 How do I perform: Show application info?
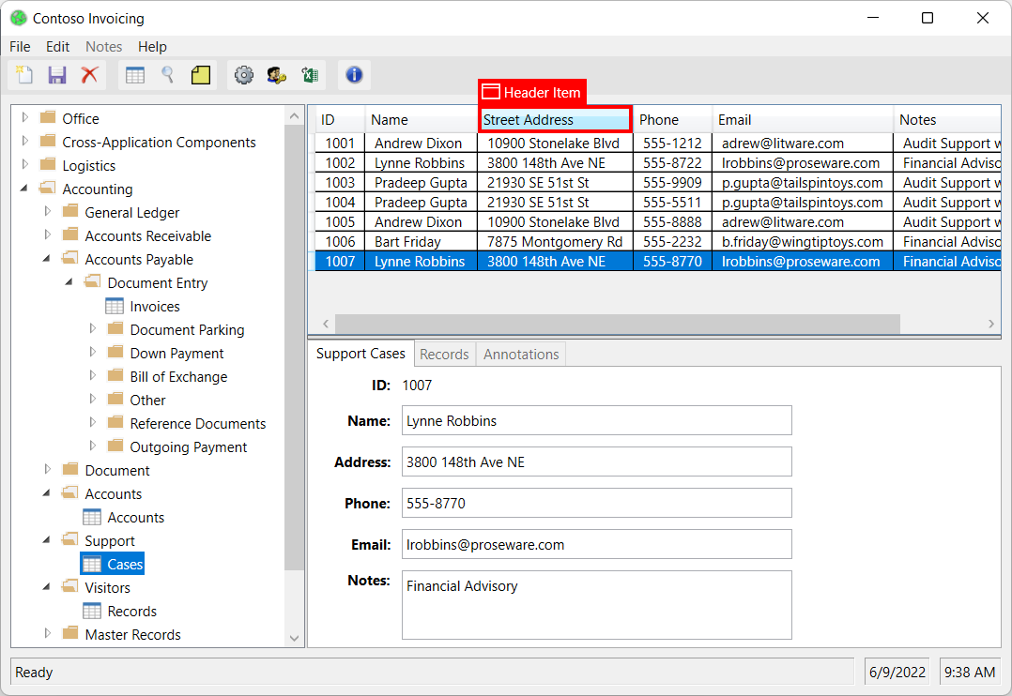[354, 75]
